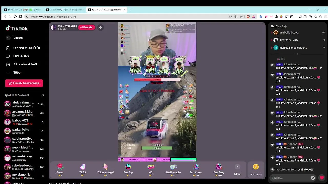Open a new browser tab
The width and height of the screenshot is (328, 184).
131,10
